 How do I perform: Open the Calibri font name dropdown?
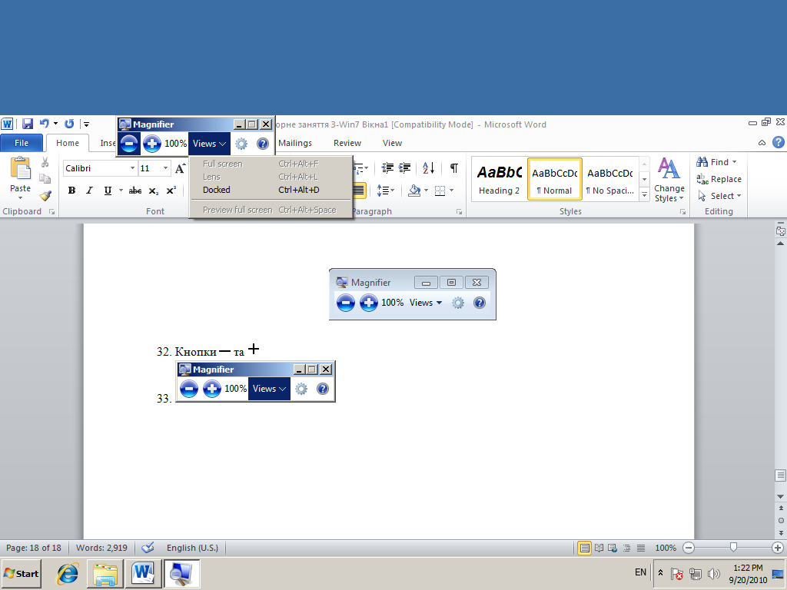132,168
